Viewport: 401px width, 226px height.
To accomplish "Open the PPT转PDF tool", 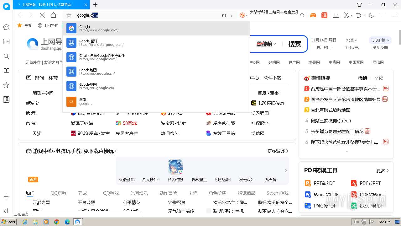I will (x=320, y=183).
